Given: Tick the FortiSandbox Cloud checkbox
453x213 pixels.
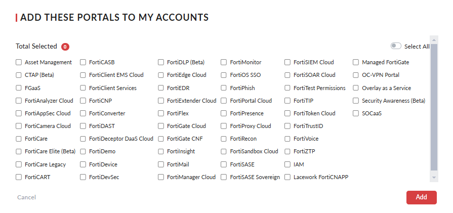Looking at the screenshot, I should pyautogui.click(x=224, y=151).
